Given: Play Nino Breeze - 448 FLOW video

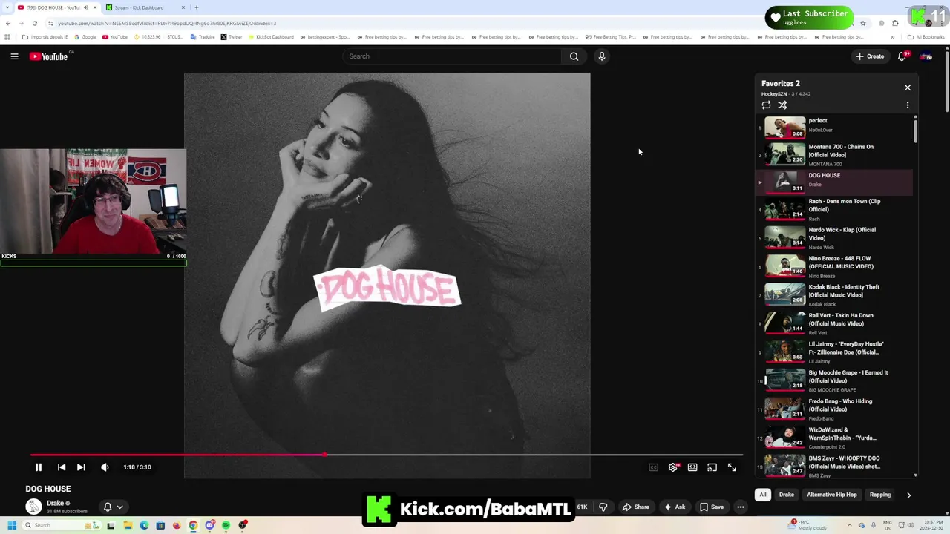Looking at the screenshot, I should [x=834, y=267].
